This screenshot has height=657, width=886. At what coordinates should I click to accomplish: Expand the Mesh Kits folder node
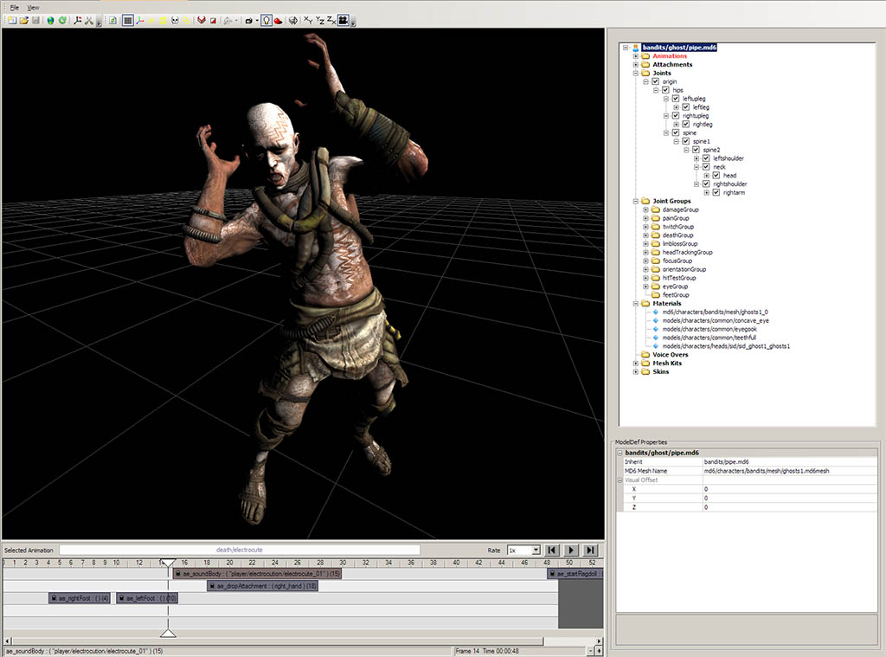(636, 363)
